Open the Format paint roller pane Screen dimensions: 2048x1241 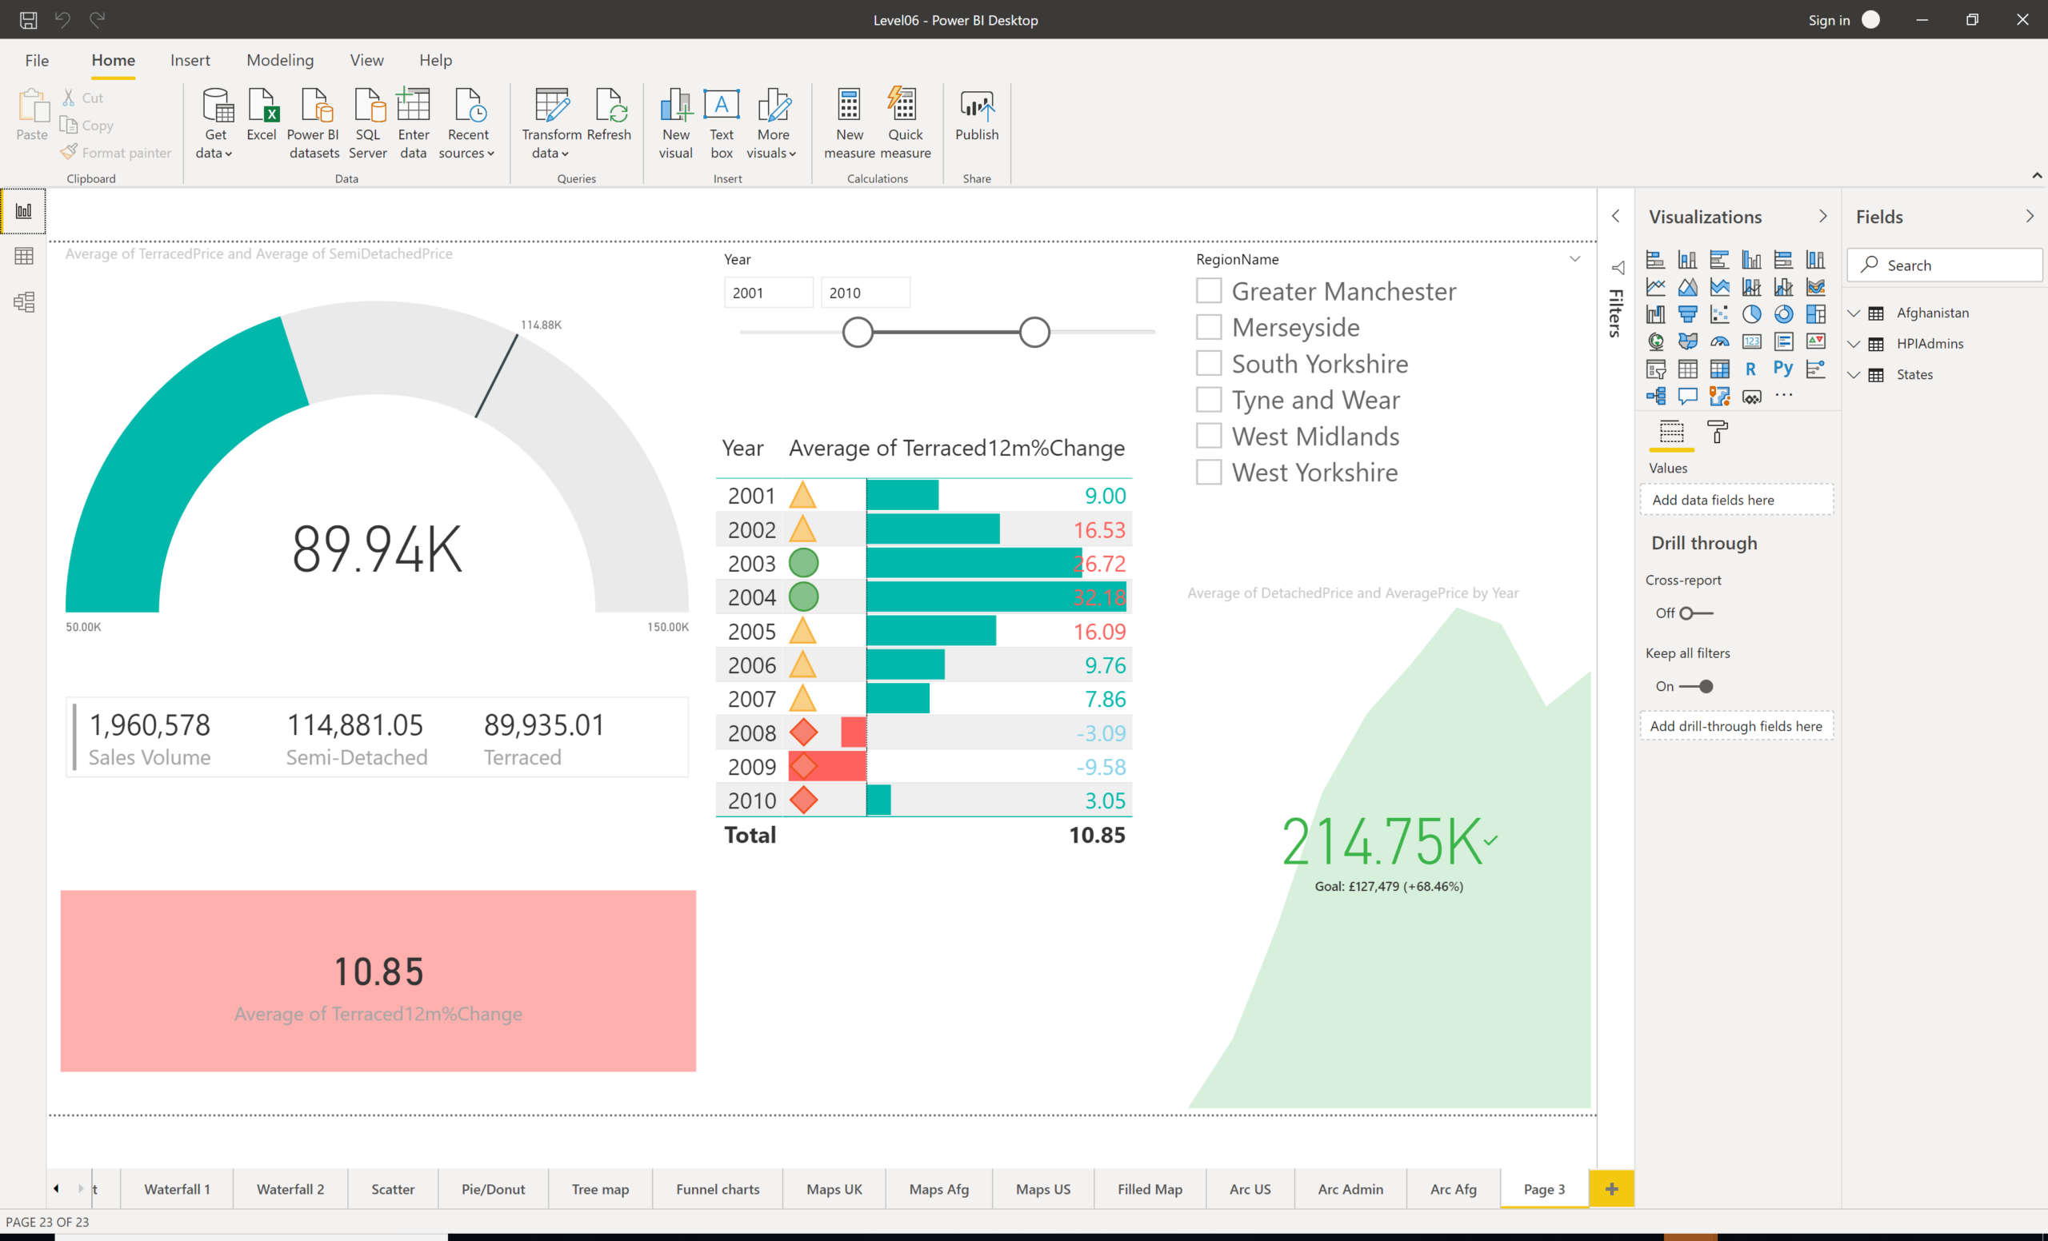(x=1716, y=432)
